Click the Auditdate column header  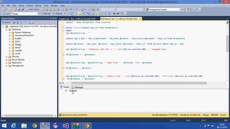[73, 91]
